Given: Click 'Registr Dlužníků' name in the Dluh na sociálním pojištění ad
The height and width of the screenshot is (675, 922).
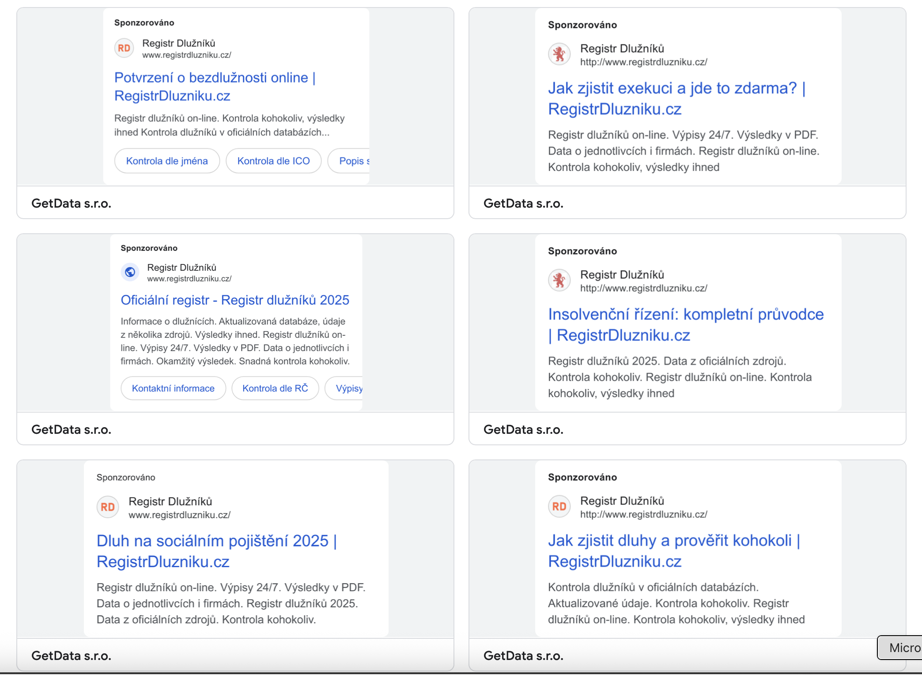Looking at the screenshot, I should pyautogui.click(x=170, y=501).
